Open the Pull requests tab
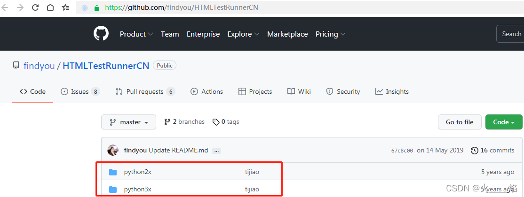This screenshot has height=197, width=524. (145, 91)
